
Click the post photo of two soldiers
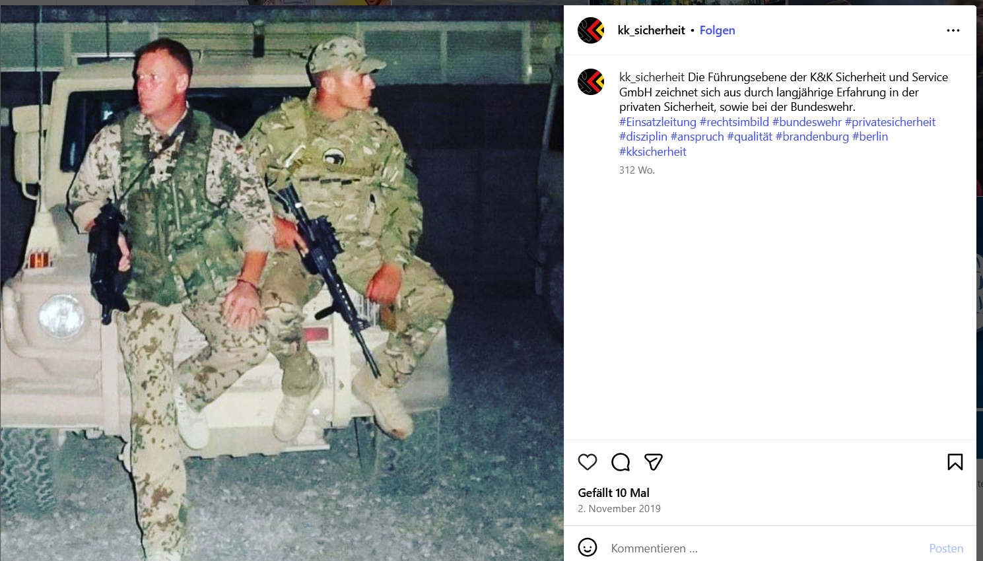pos(282,283)
